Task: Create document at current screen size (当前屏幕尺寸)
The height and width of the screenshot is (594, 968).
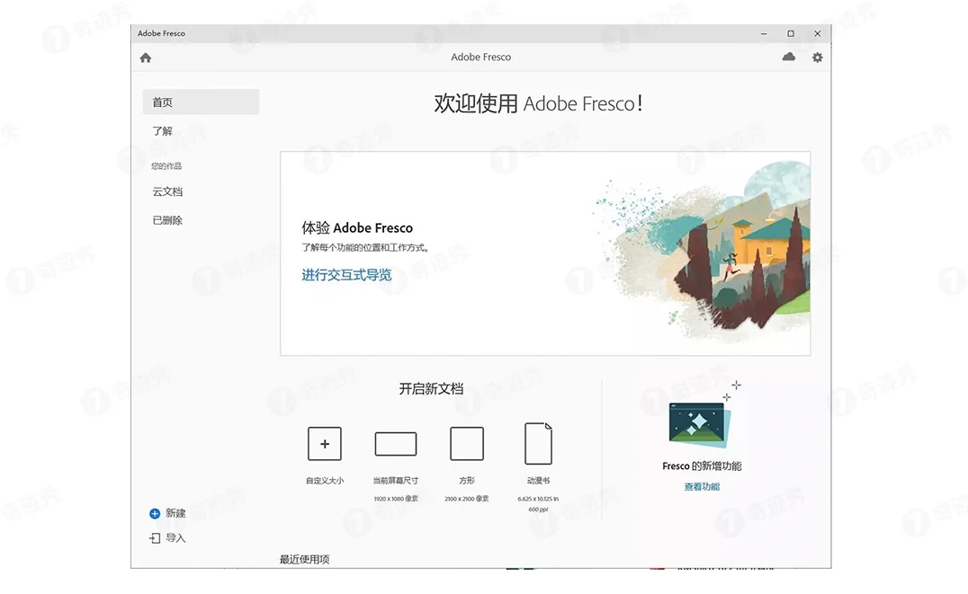Action: coord(395,443)
